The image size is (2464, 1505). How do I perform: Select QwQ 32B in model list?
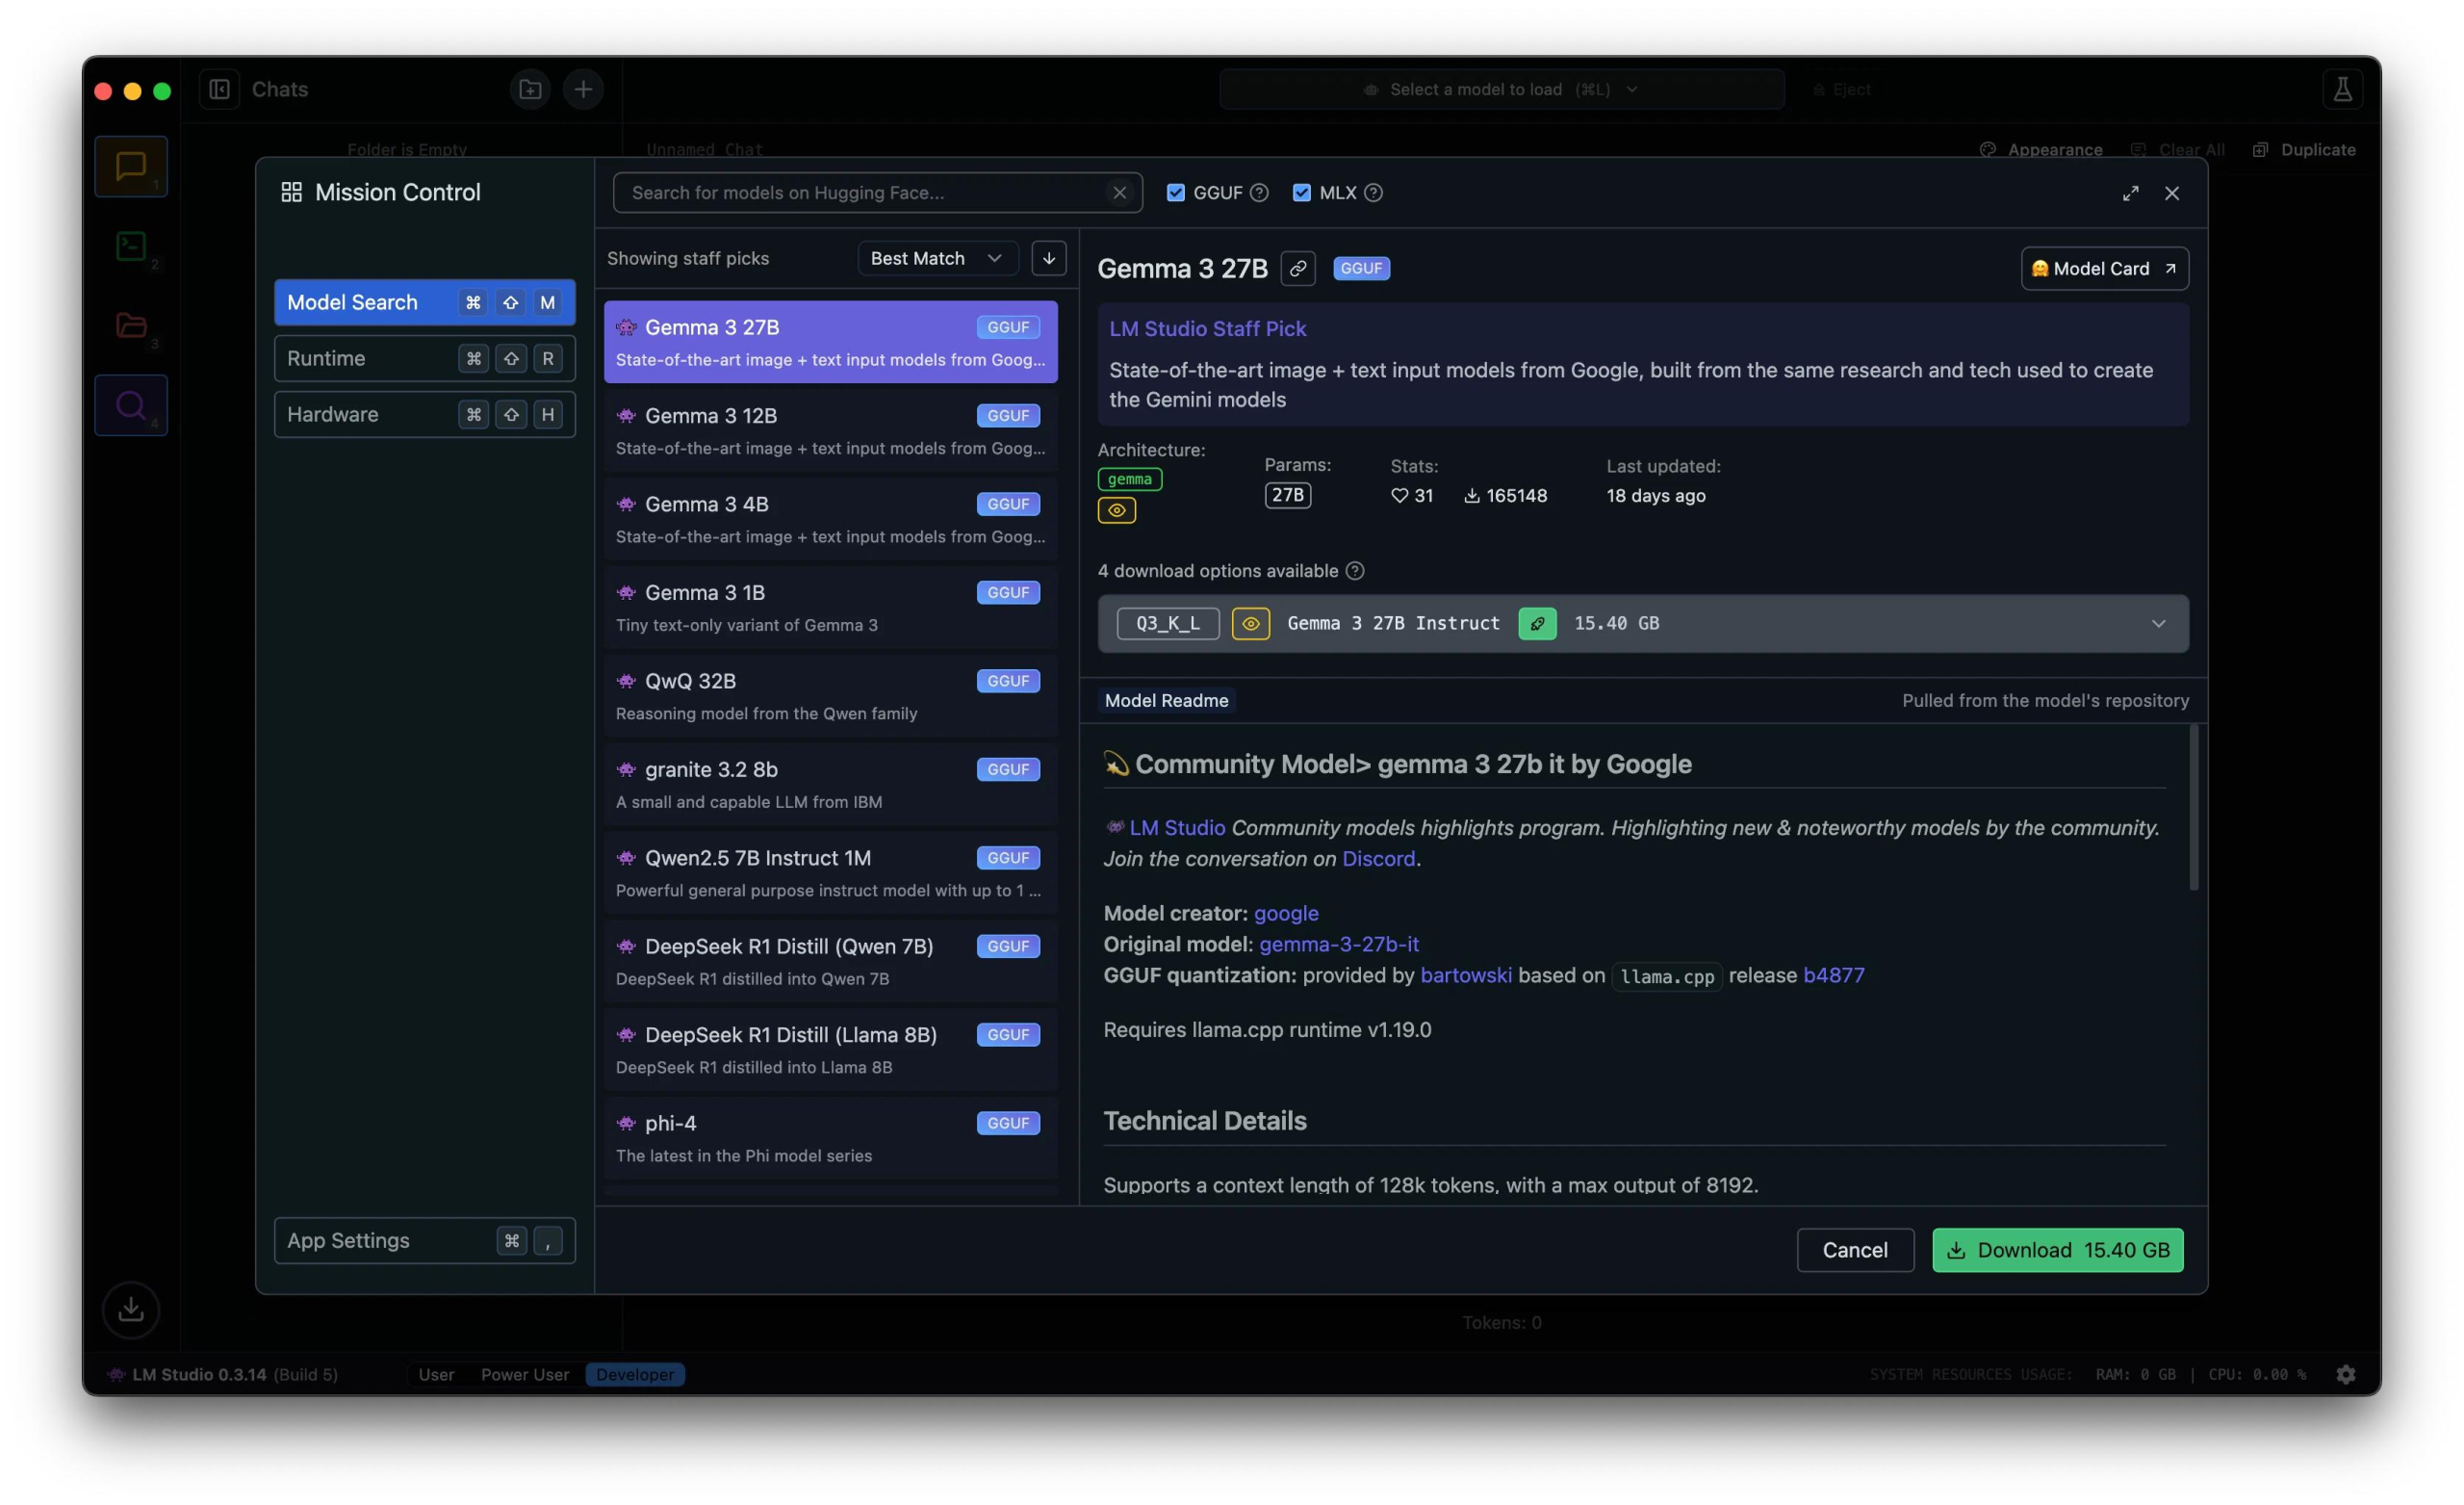(x=830, y=695)
